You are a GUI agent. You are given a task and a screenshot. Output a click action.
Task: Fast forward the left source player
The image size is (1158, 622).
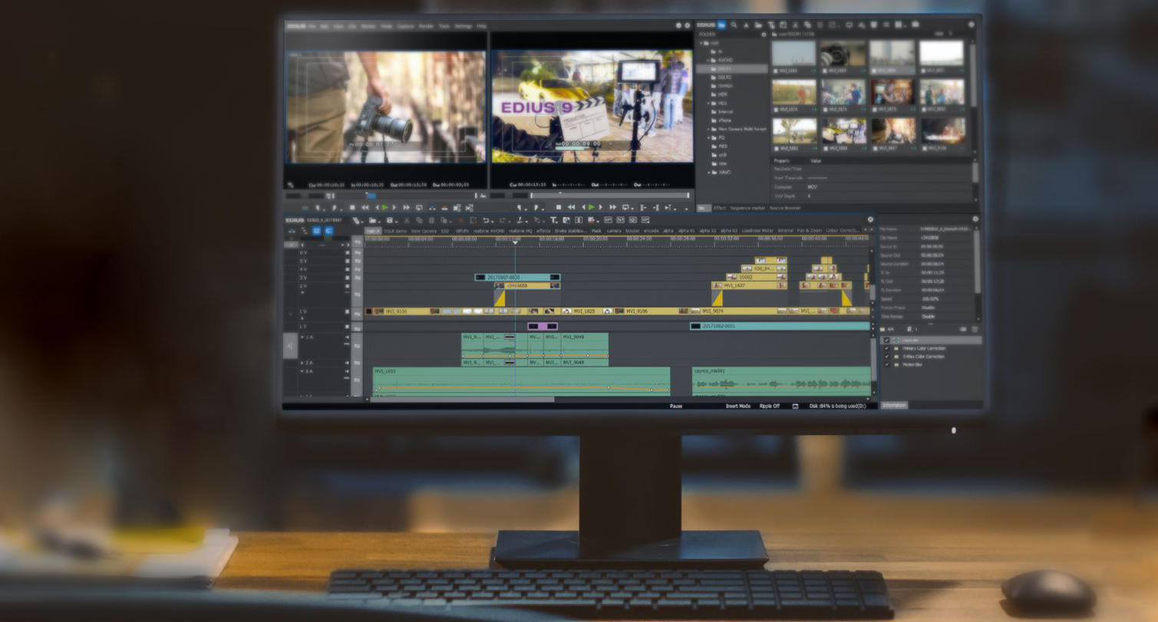coord(406,208)
